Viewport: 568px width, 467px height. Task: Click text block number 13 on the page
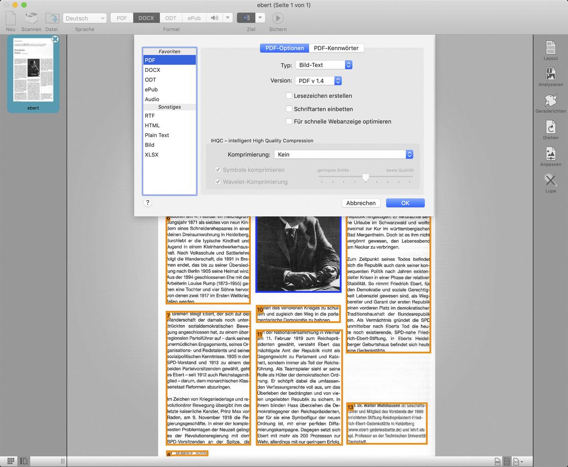pyautogui.click(x=387, y=423)
